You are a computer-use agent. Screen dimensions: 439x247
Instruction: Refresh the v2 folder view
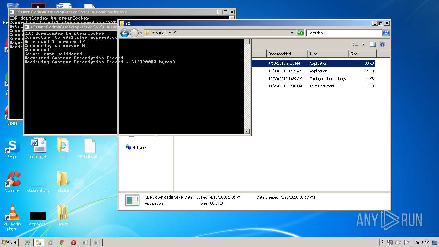pos(300,33)
